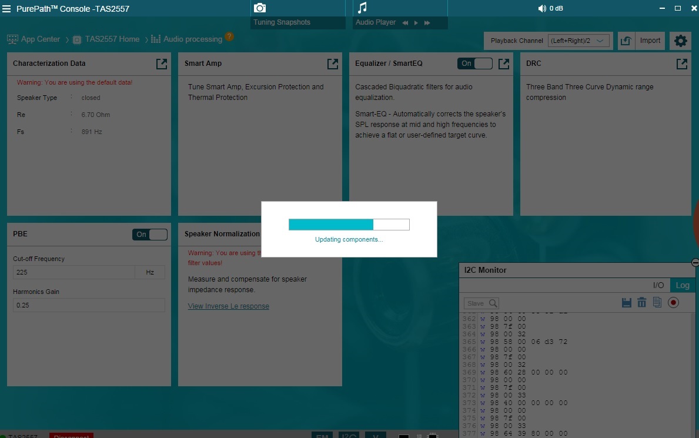Toggle I2C log recording button
The height and width of the screenshot is (438, 699).
click(673, 302)
